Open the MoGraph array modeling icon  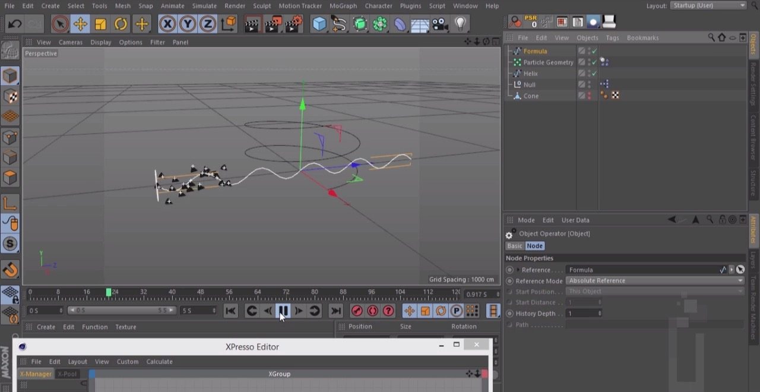(x=380, y=24)
